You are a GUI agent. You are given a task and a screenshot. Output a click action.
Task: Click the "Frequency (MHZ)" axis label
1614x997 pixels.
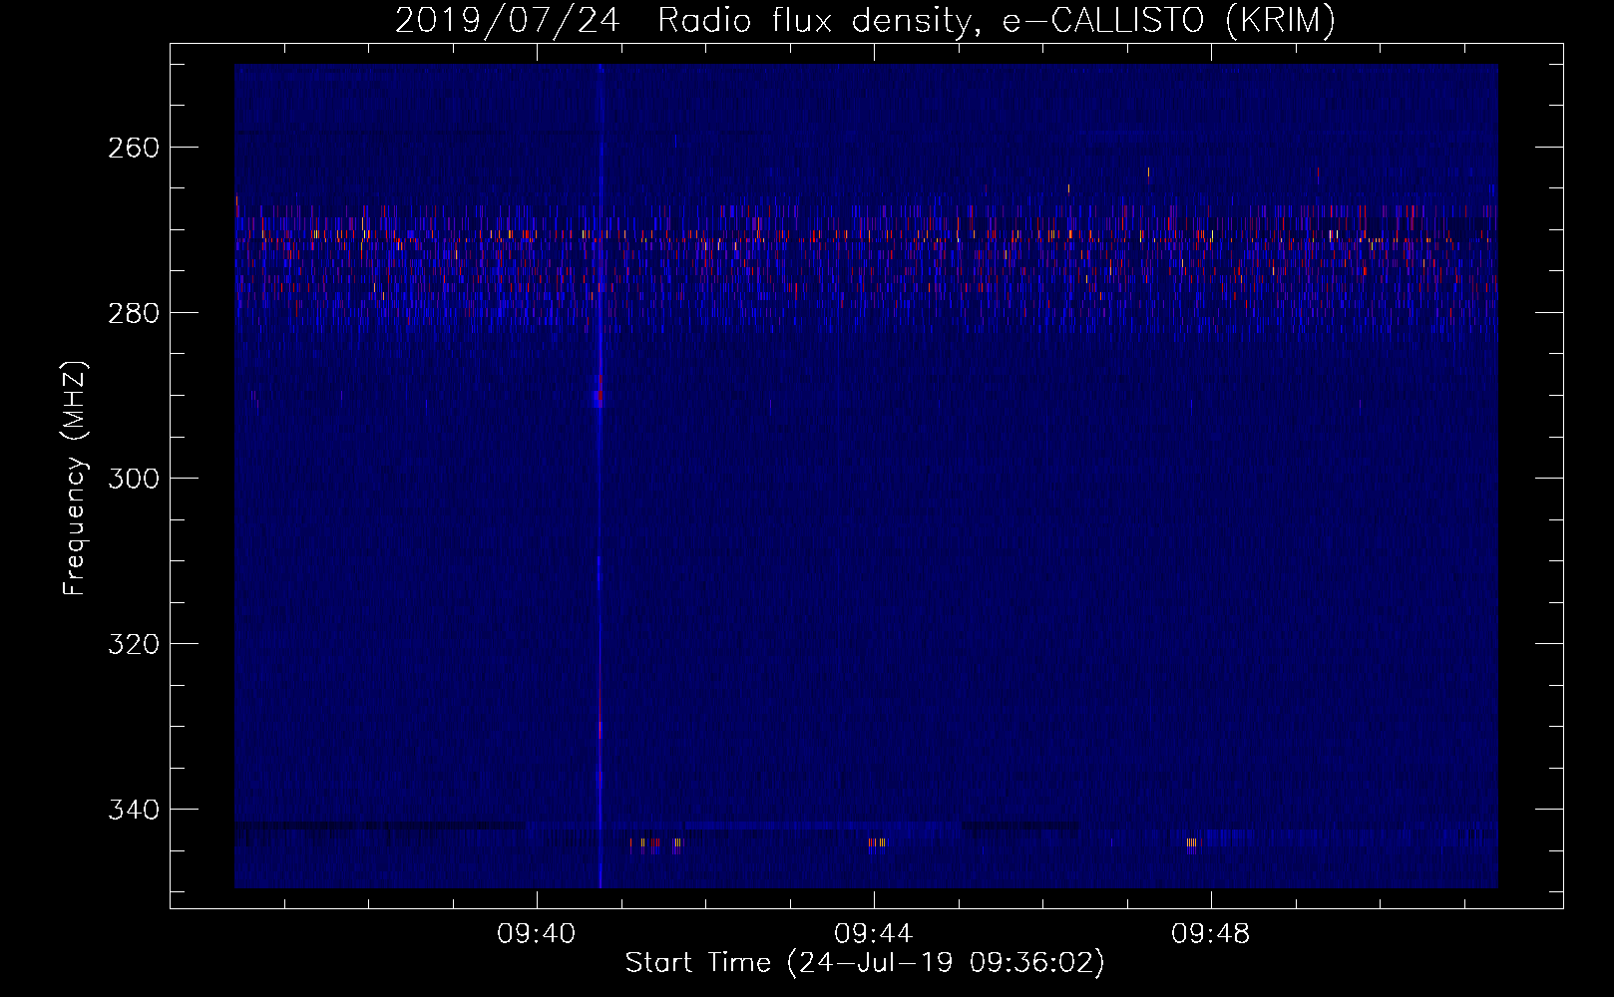tap(76, 479)
